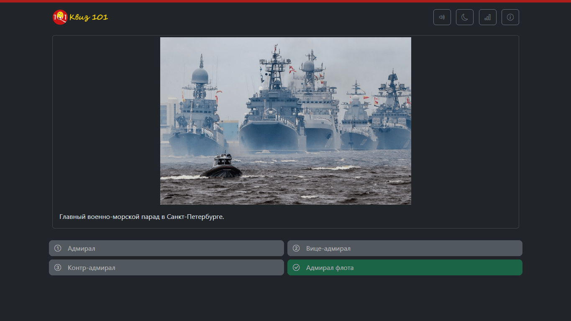Click the naval parade photo

(285, 121)
